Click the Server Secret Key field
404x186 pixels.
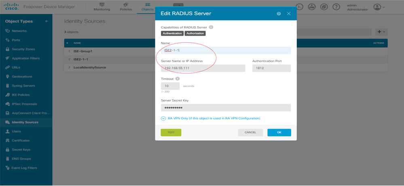click(x=226, y=108)
